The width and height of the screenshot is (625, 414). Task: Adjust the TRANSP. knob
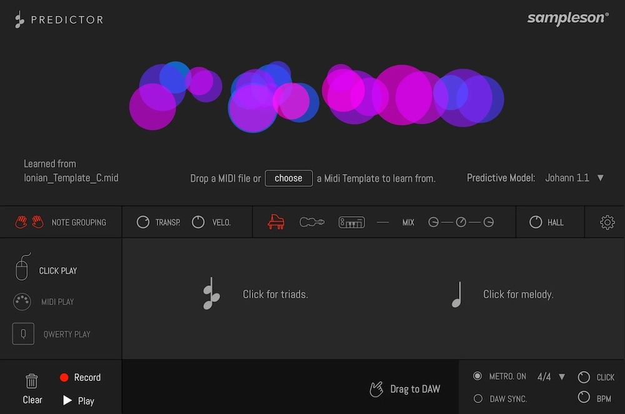point(142,222)
